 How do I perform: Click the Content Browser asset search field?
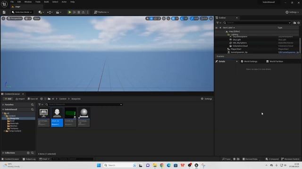84,104
